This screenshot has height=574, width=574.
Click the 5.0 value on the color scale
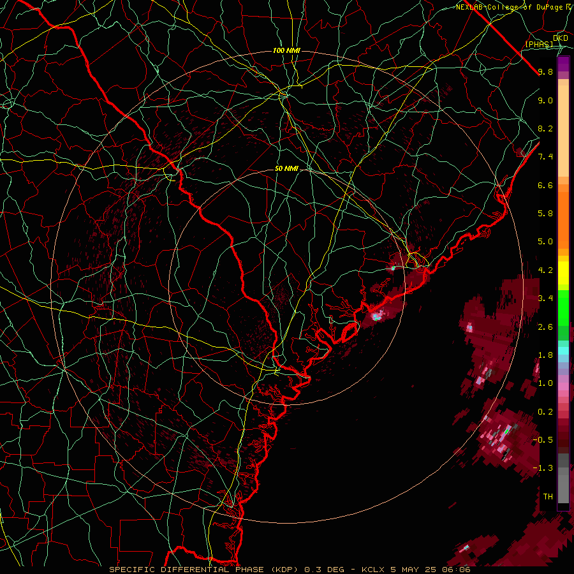[x=545, y=242]
